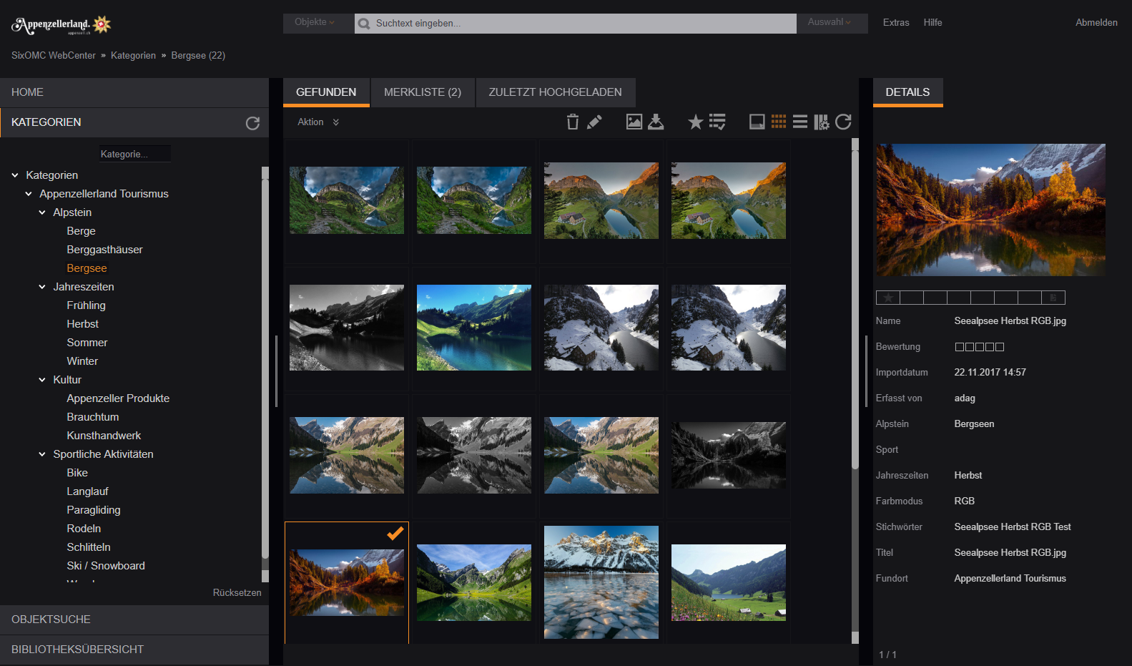This screenshot has height=666, width=1132.
Task: Refresh the Kategorien panel
Action: tap(252, 123)
